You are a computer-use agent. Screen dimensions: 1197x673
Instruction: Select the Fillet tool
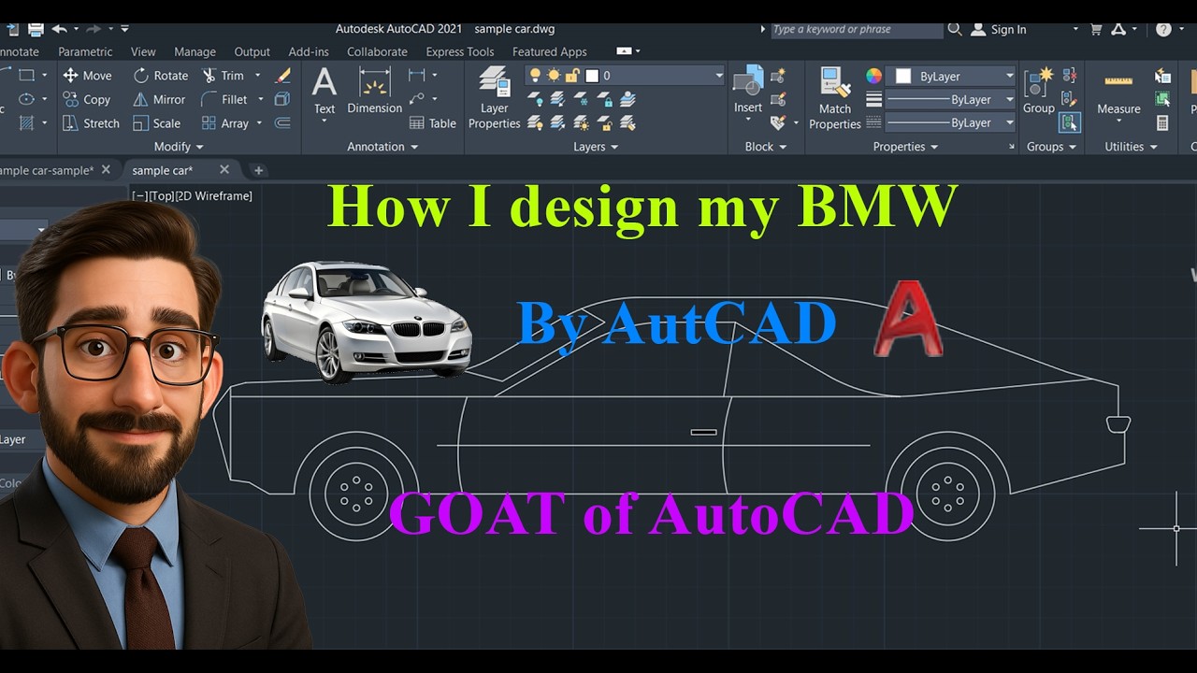point(224,99)
